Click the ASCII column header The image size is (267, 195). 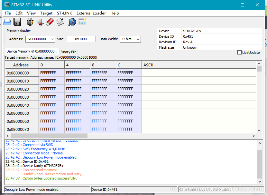tap(199, 65)
